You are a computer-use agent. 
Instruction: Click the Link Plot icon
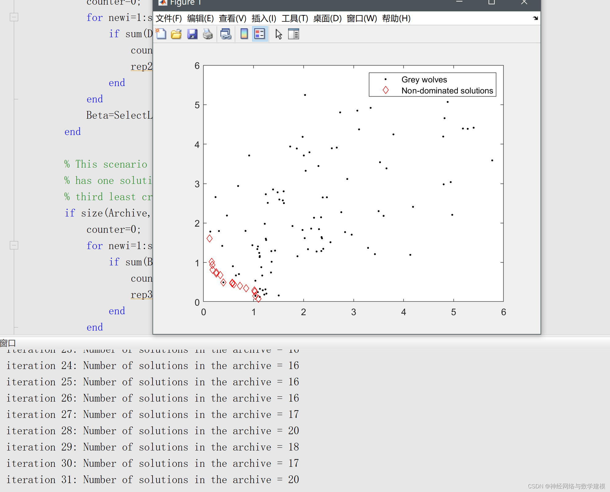[226, 34]
